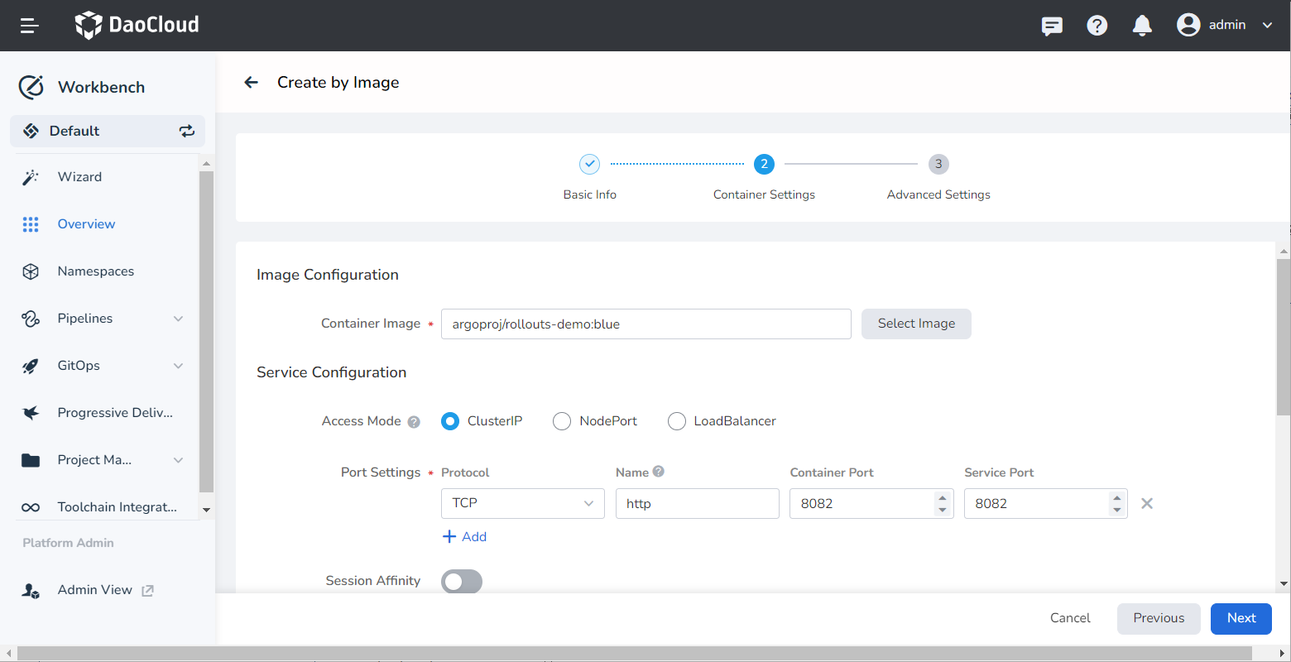Enable the Session Affinity toggle
This screenshot has height=662, width=1291.
tap(462, 582)
